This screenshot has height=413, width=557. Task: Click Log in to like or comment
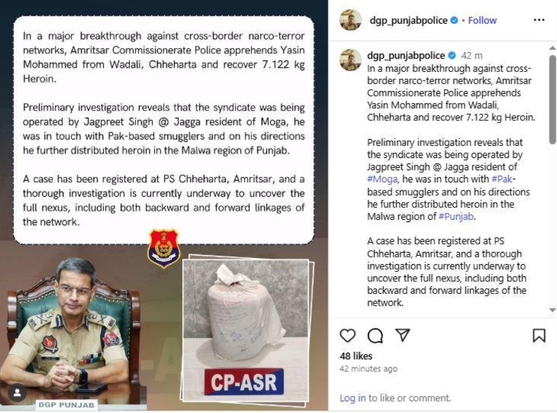click(x=353, y=398)
